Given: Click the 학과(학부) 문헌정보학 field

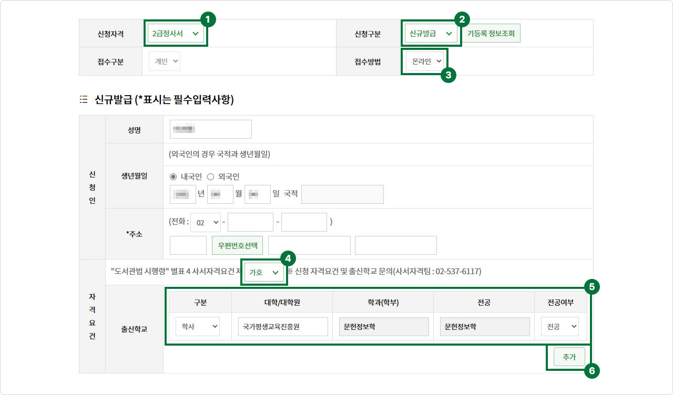Looking at the screenshot, I should tap(384, 327).
